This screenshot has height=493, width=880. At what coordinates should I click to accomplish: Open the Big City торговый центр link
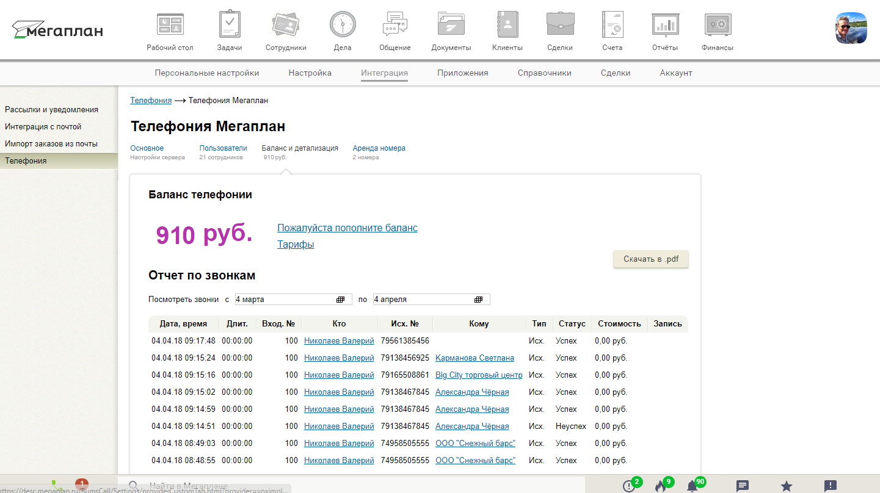coord(479,375)
